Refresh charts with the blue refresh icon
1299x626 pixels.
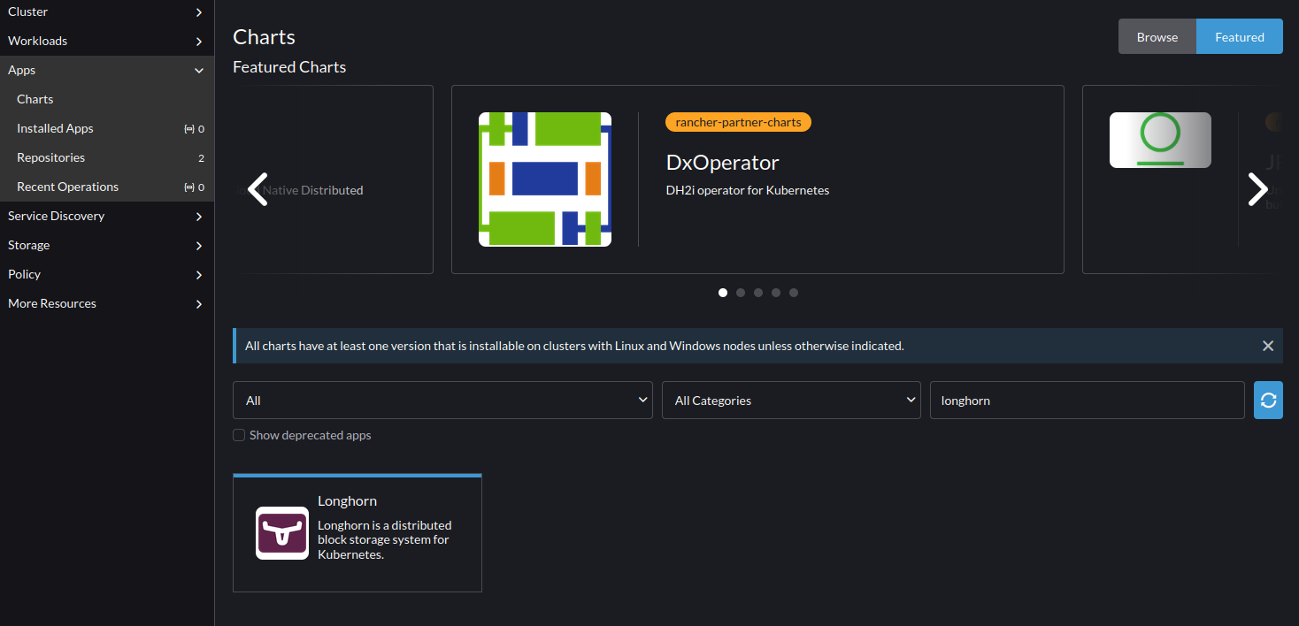tap(1268, 401)
